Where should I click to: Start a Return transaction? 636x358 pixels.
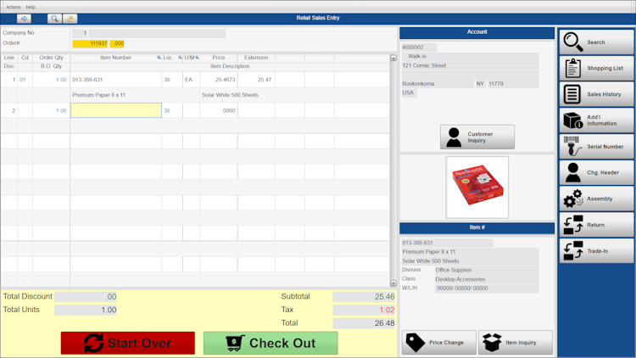click(596, 225)
